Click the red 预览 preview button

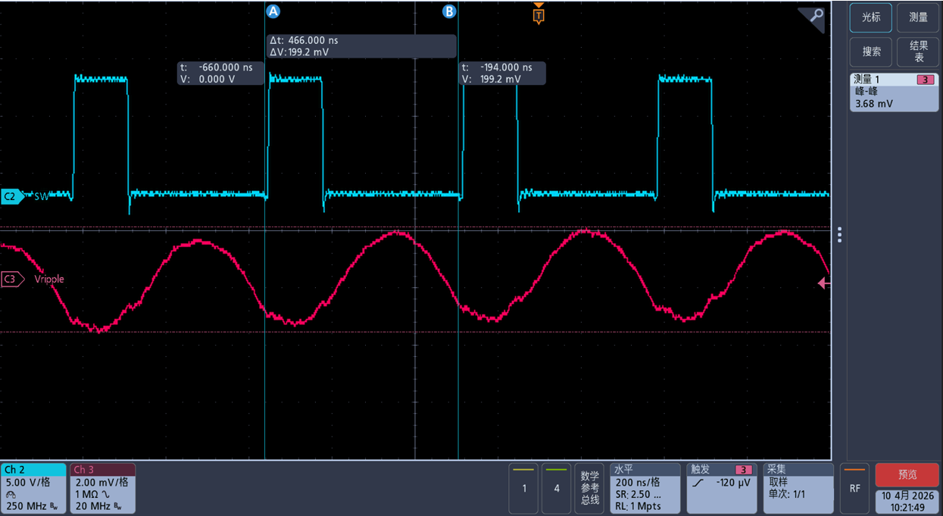point(907,475)
